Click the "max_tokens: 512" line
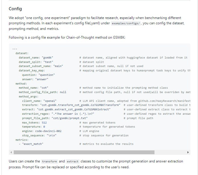198x175 pixels. [x=34, y=122]
